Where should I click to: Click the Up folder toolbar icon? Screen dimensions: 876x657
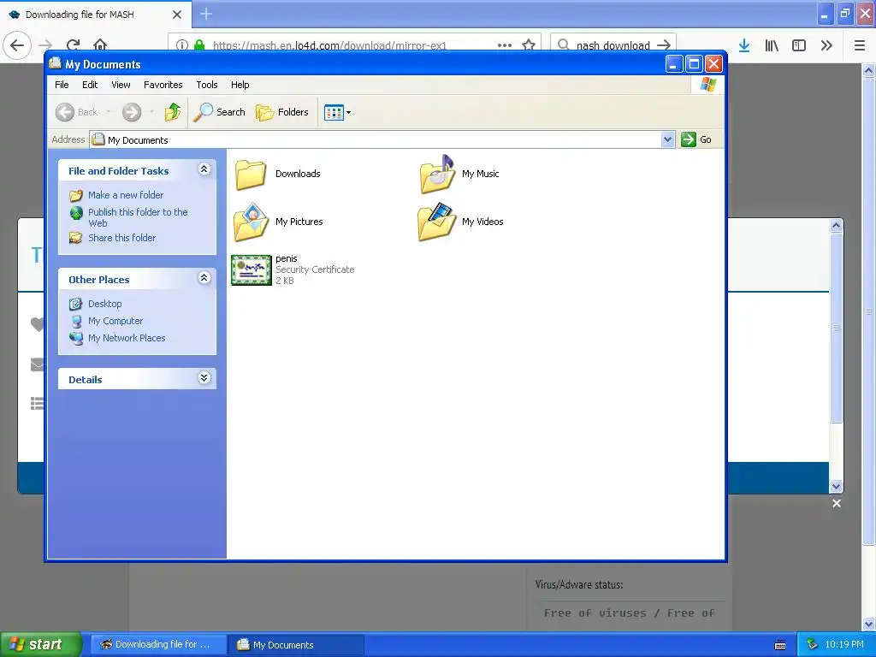pos(173,112)
